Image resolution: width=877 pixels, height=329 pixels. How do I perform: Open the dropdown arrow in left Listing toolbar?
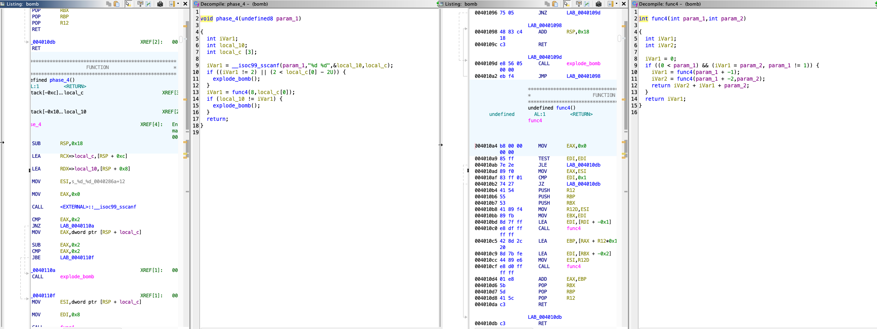click(x=178, y=4)
